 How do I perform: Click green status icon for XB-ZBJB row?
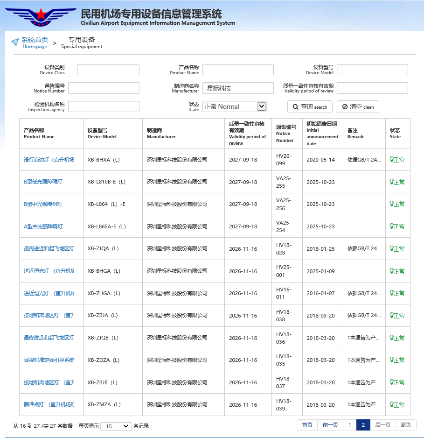click(392, 382)
